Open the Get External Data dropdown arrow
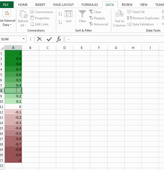 pyautogui.click(x=10, y=25)
